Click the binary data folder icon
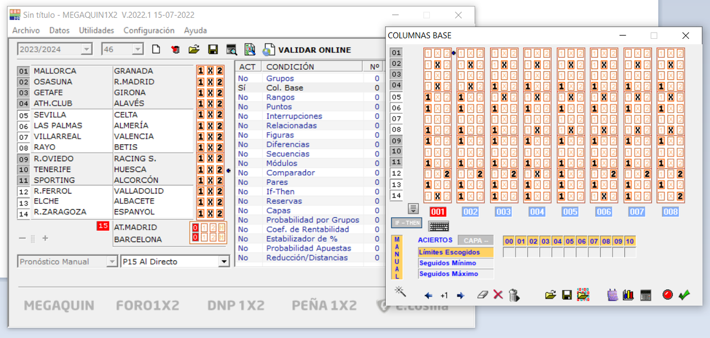The image size is (710, 338). [x=583, y=295]
